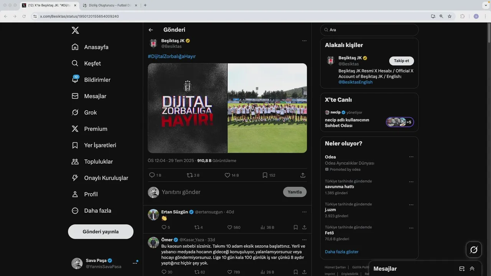Viewport: 491px width, 276px height.
Task: Open team training photo
Action: (x=267, y=108)
